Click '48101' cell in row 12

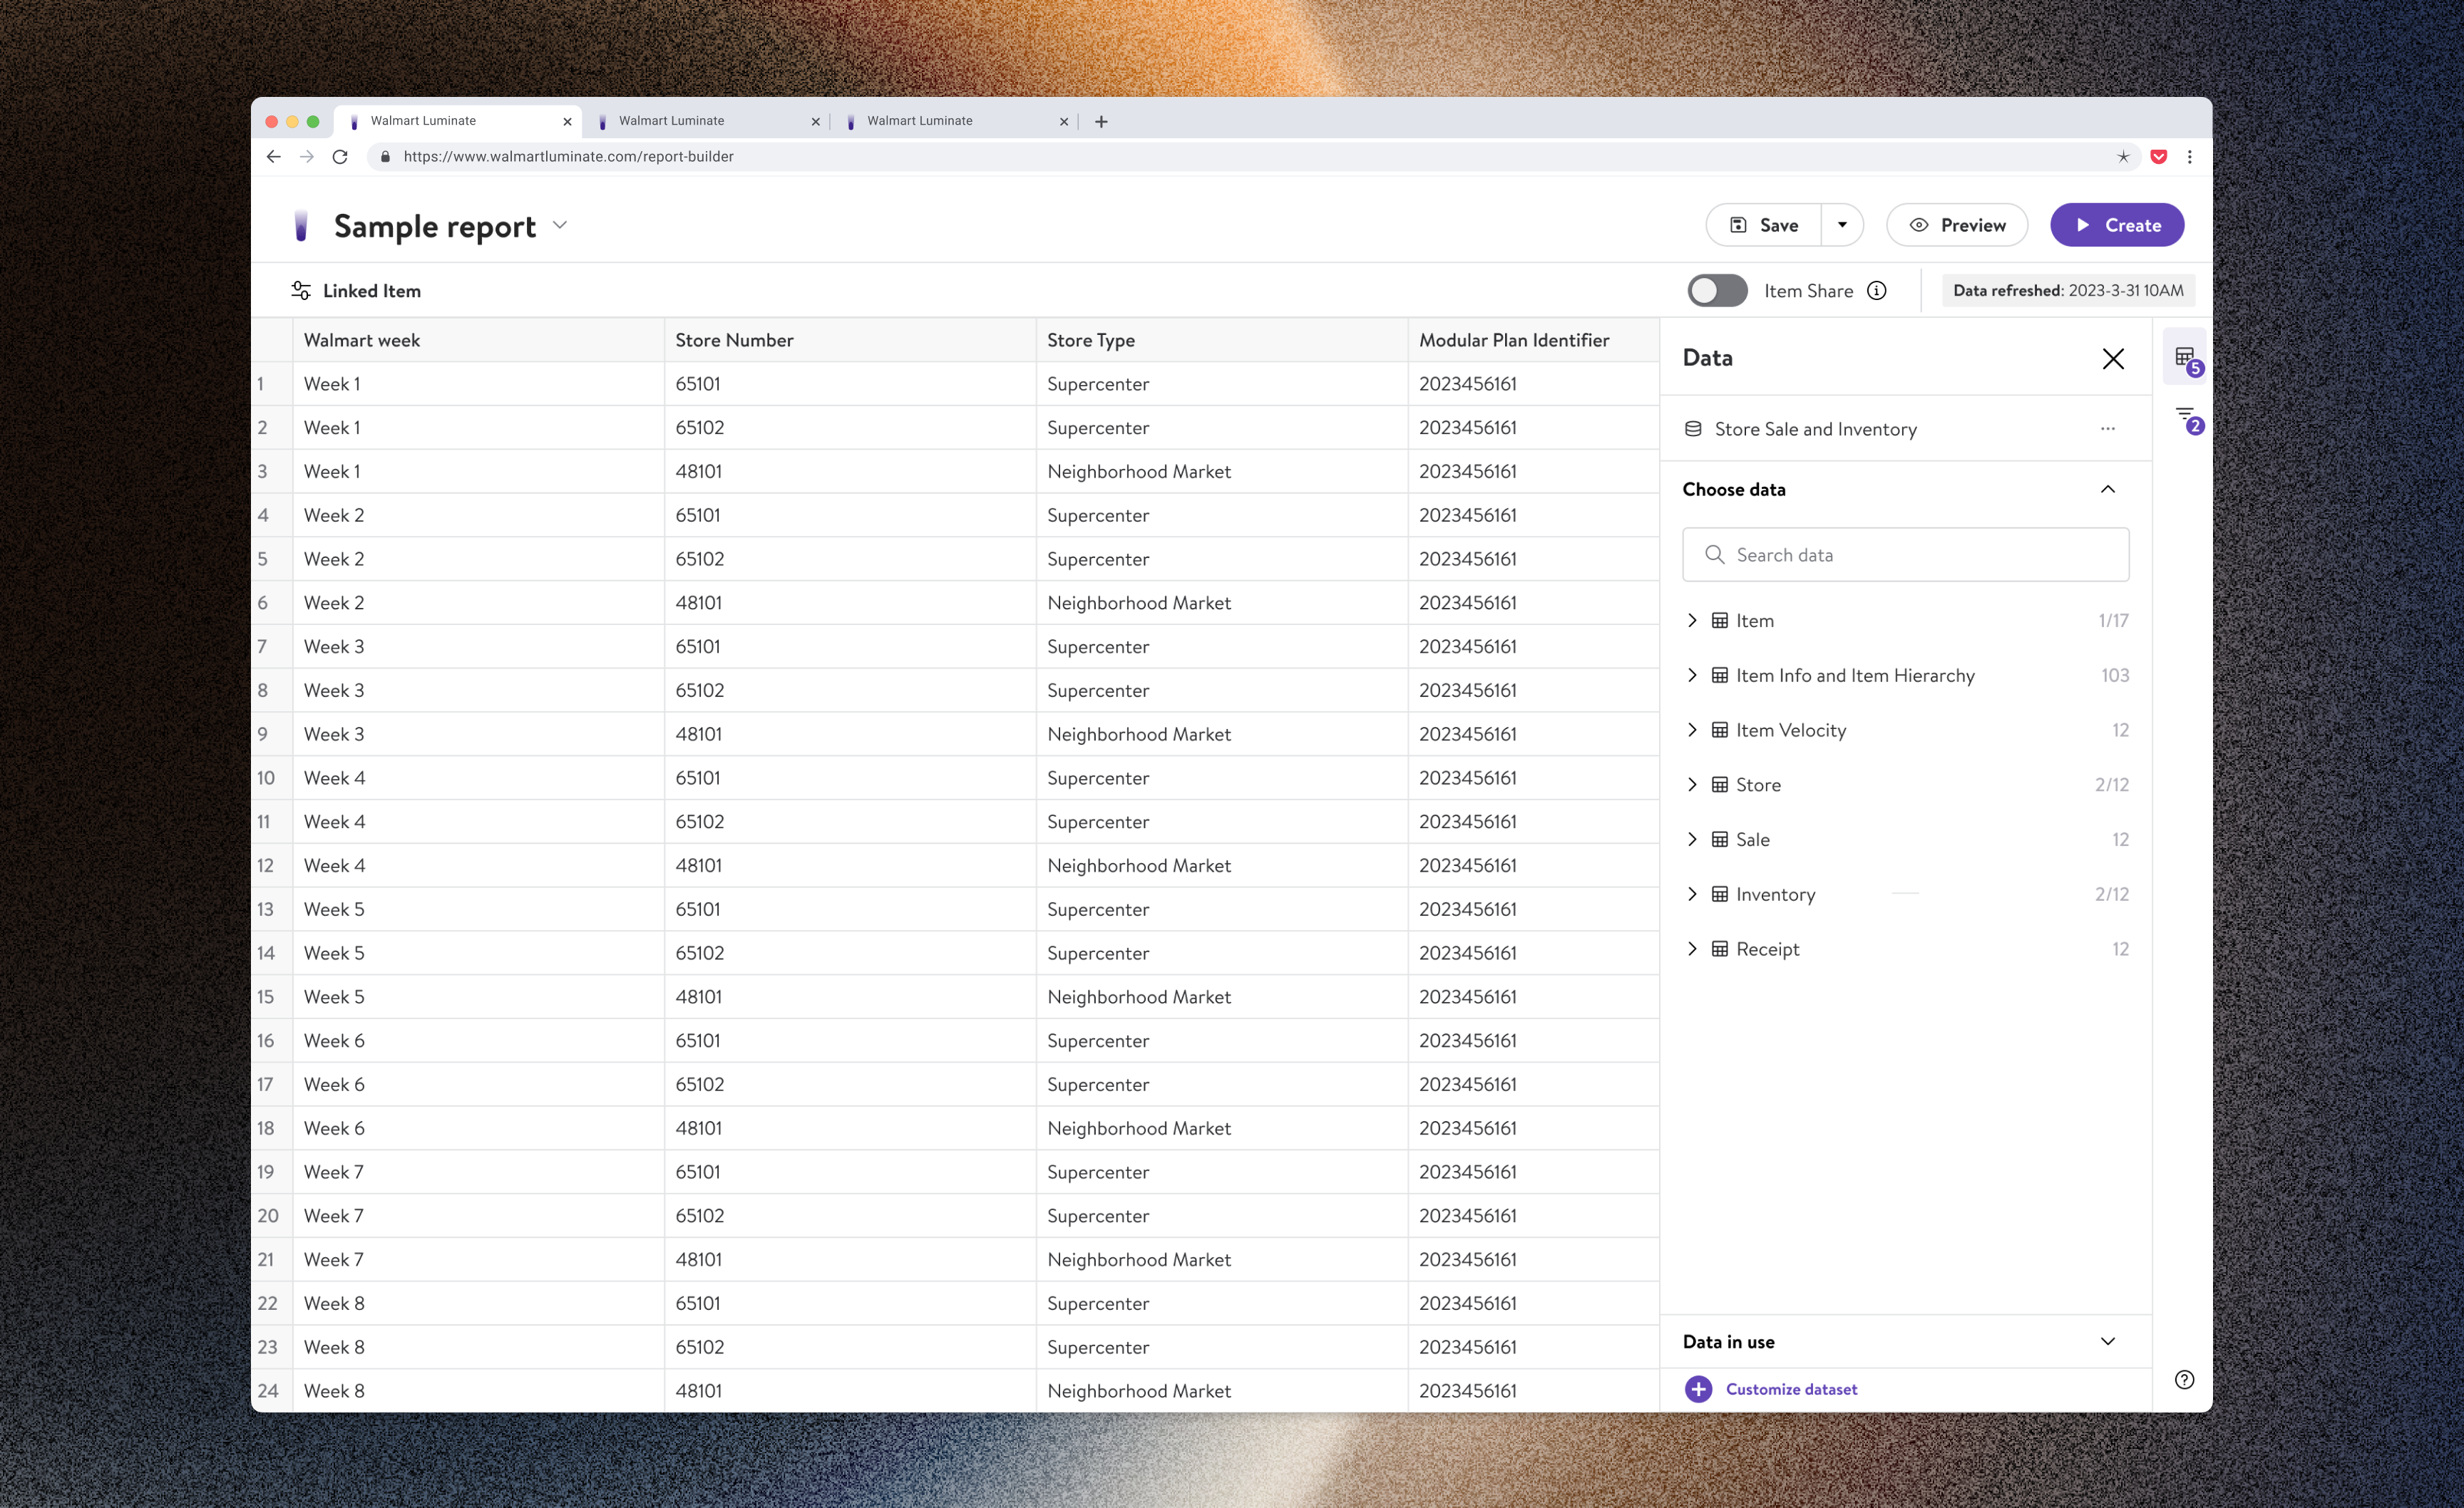click(x=850, y=865)
